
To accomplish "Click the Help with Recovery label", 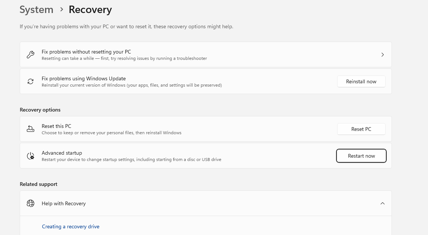I will pos(64,203).
